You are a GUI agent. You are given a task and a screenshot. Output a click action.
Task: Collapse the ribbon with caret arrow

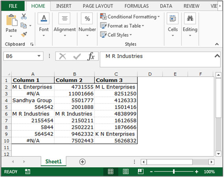pyautogui.click(x=217, y=44)
